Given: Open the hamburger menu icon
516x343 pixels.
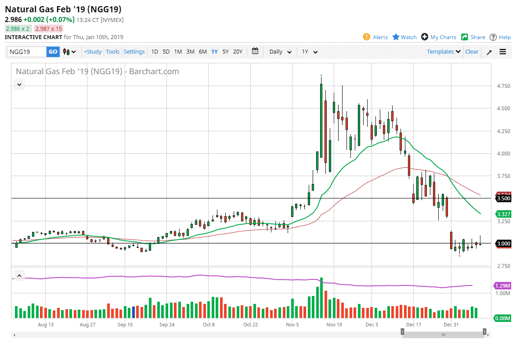Looking at the screenshot, I should click(503, 52).
